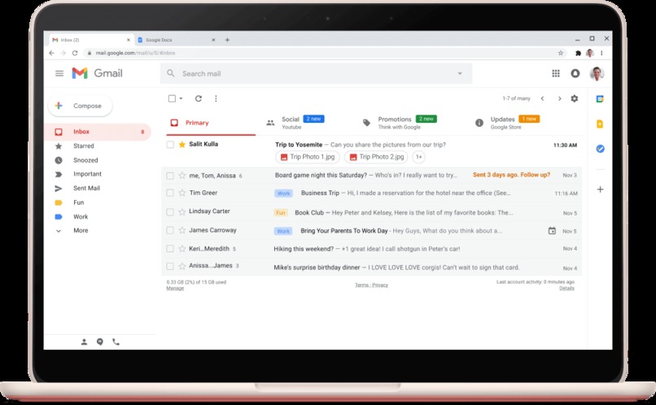
Task: Open the Gmail main menu hamburger icon
Action: pyautogui.click(x=59, y=73)
